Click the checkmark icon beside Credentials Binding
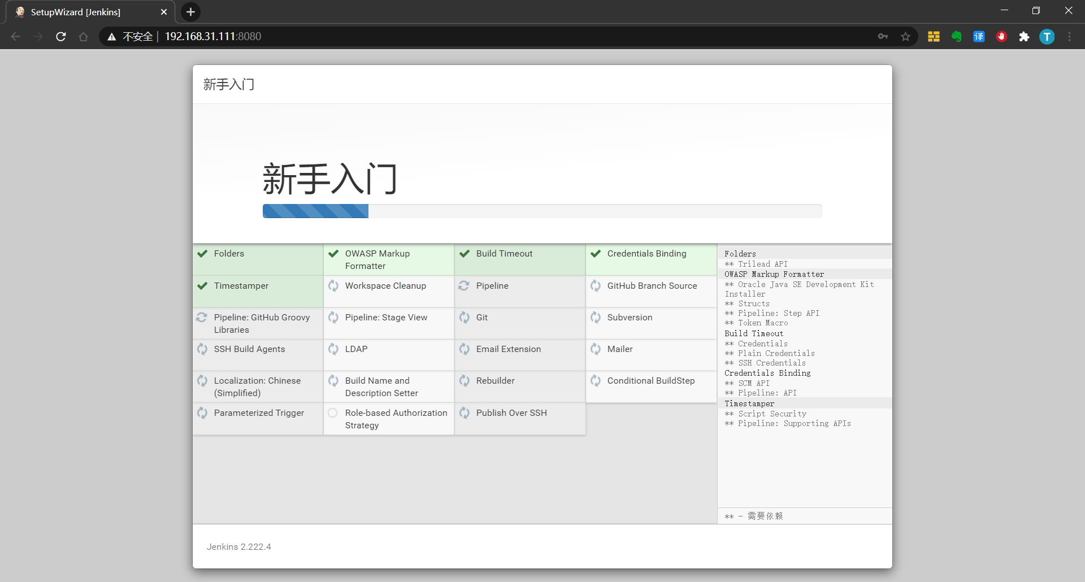This screenshot has width=1085, height=582. tap(596, 254)
